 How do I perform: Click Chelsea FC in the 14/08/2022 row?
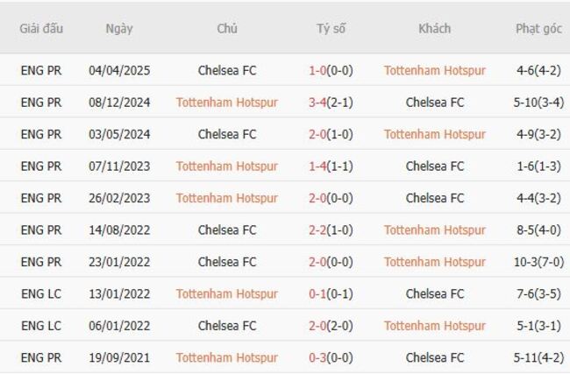(x=227, y=230)
